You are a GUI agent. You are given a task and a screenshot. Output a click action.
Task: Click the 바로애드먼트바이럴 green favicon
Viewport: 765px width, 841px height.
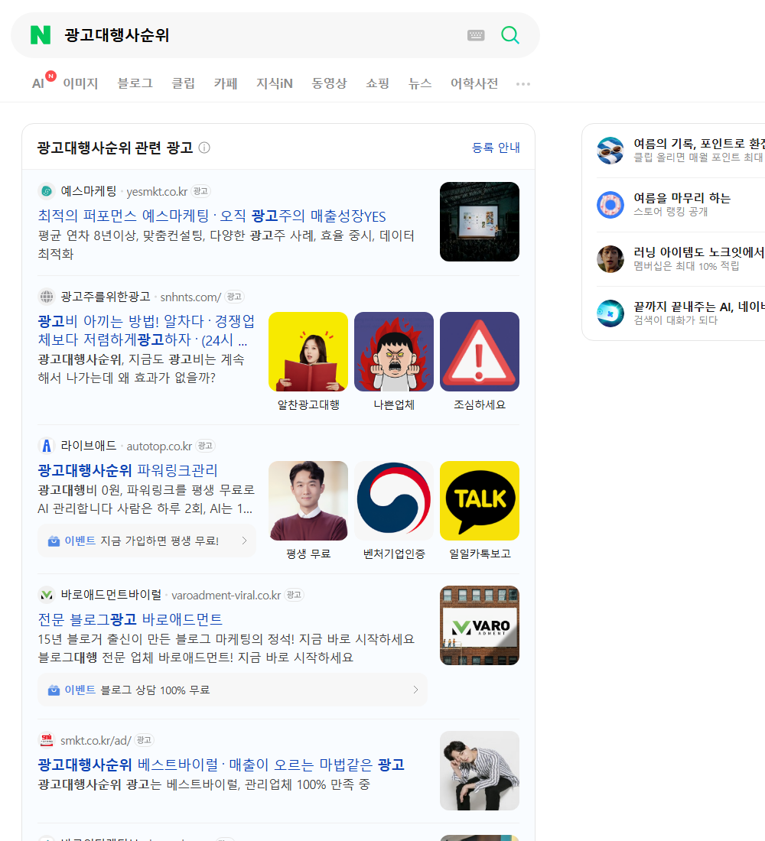47,595
